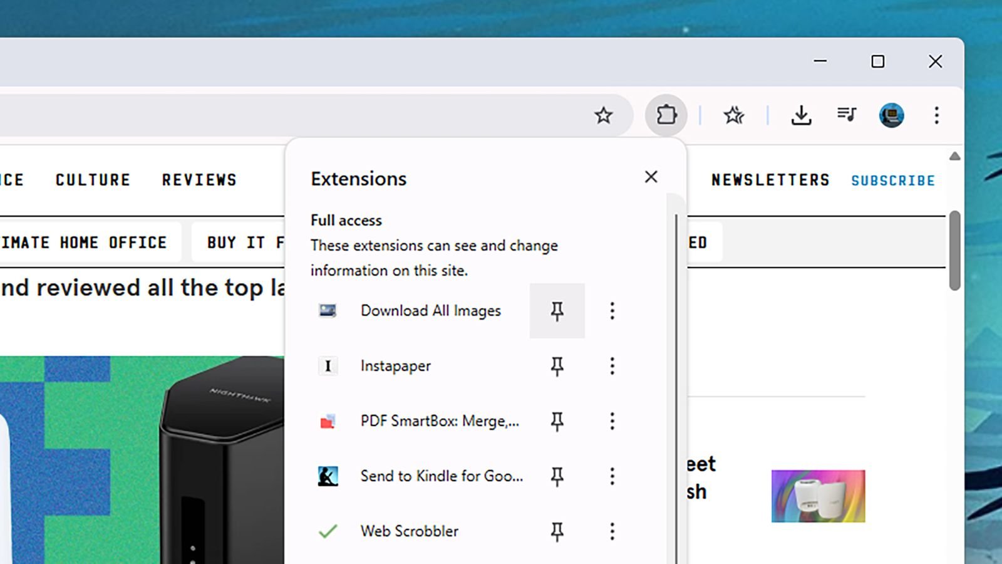Pin the Instapaper extension to toolbar

[557, 365]
